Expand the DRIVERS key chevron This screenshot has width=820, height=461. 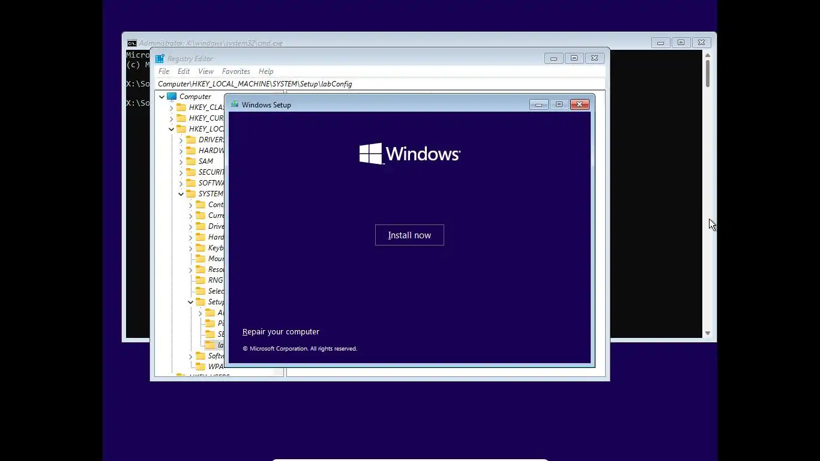[x=181, y=140]
